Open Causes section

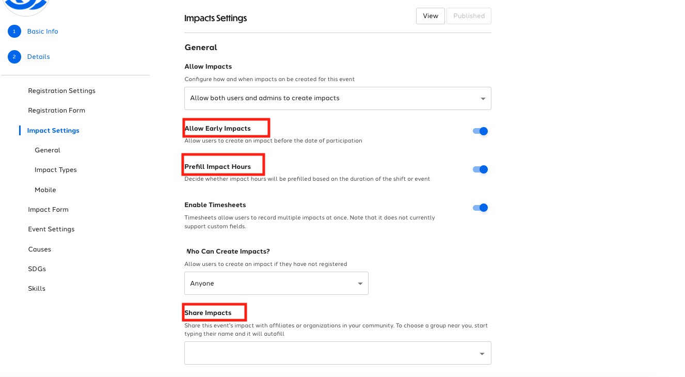coord(40,249)
